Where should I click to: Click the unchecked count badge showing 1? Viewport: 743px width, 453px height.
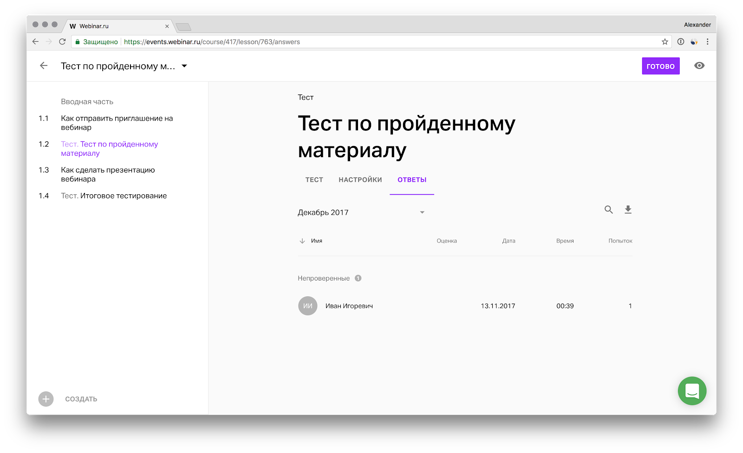(358, 278)
